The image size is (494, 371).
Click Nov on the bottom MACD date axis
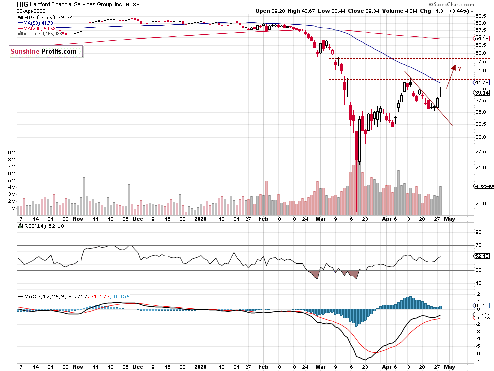pos(78,367)
